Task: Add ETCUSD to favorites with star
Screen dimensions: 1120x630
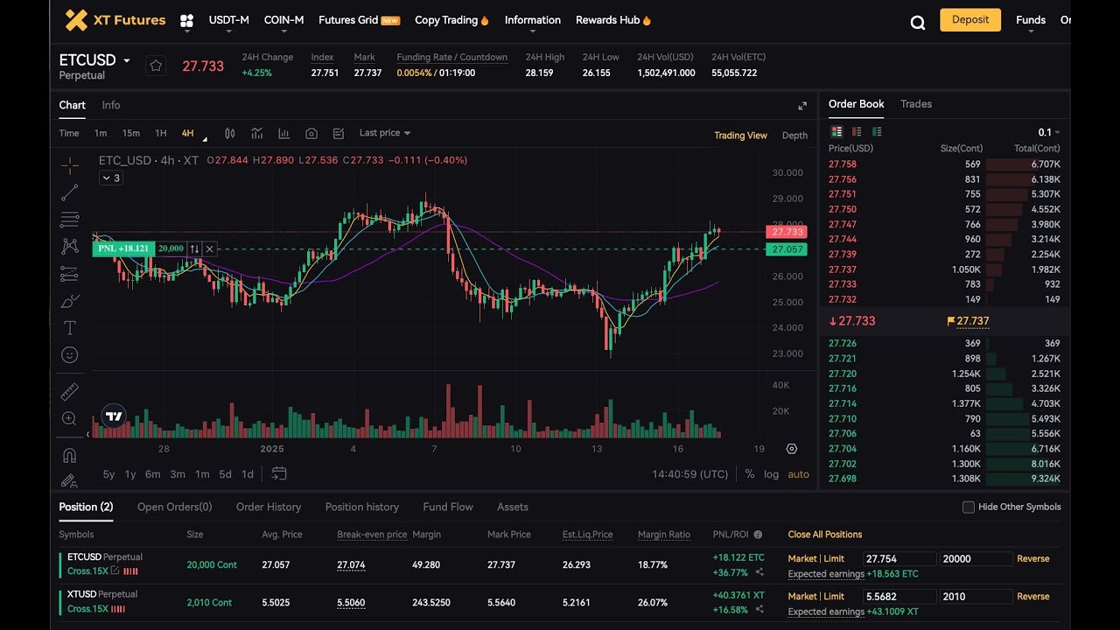Action: tap(156, 66)
